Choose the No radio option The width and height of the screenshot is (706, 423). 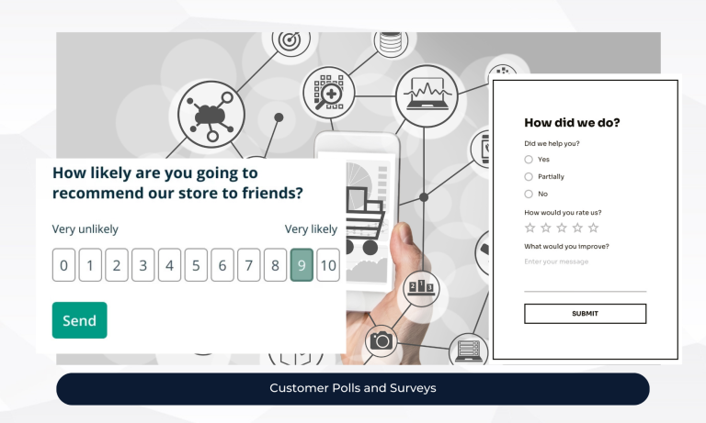coord(529,194)
